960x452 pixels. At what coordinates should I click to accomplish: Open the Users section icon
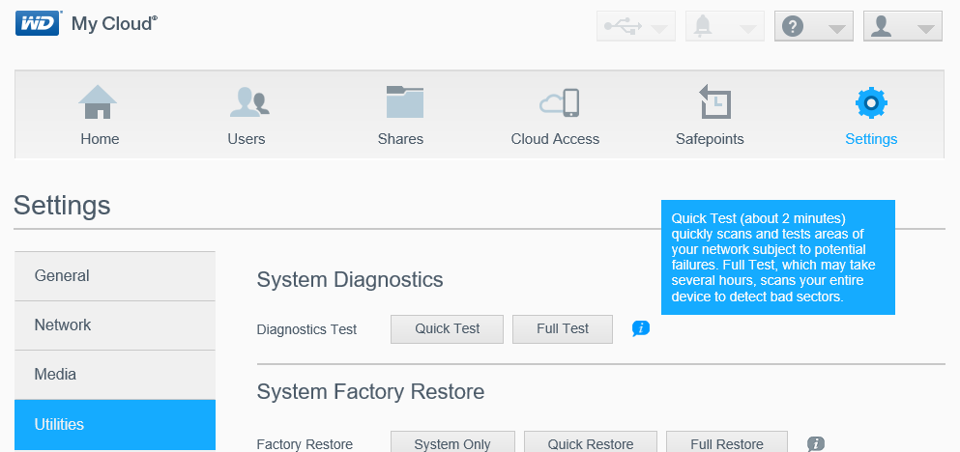tap(247, 102)
